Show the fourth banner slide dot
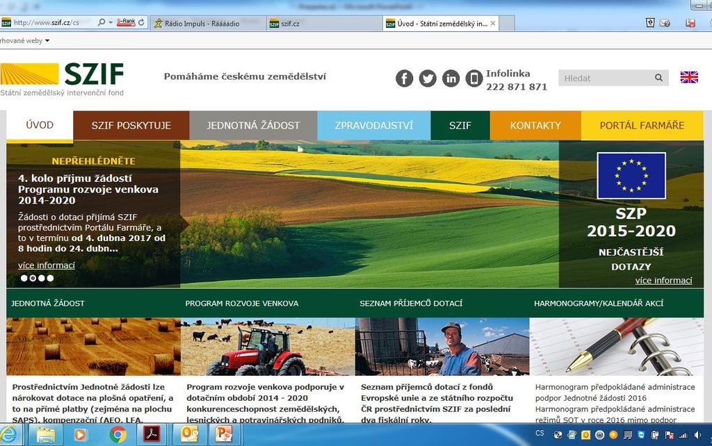 click(50, 278)
